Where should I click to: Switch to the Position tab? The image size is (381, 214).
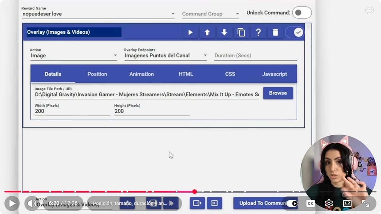click(x=97, y=74)
